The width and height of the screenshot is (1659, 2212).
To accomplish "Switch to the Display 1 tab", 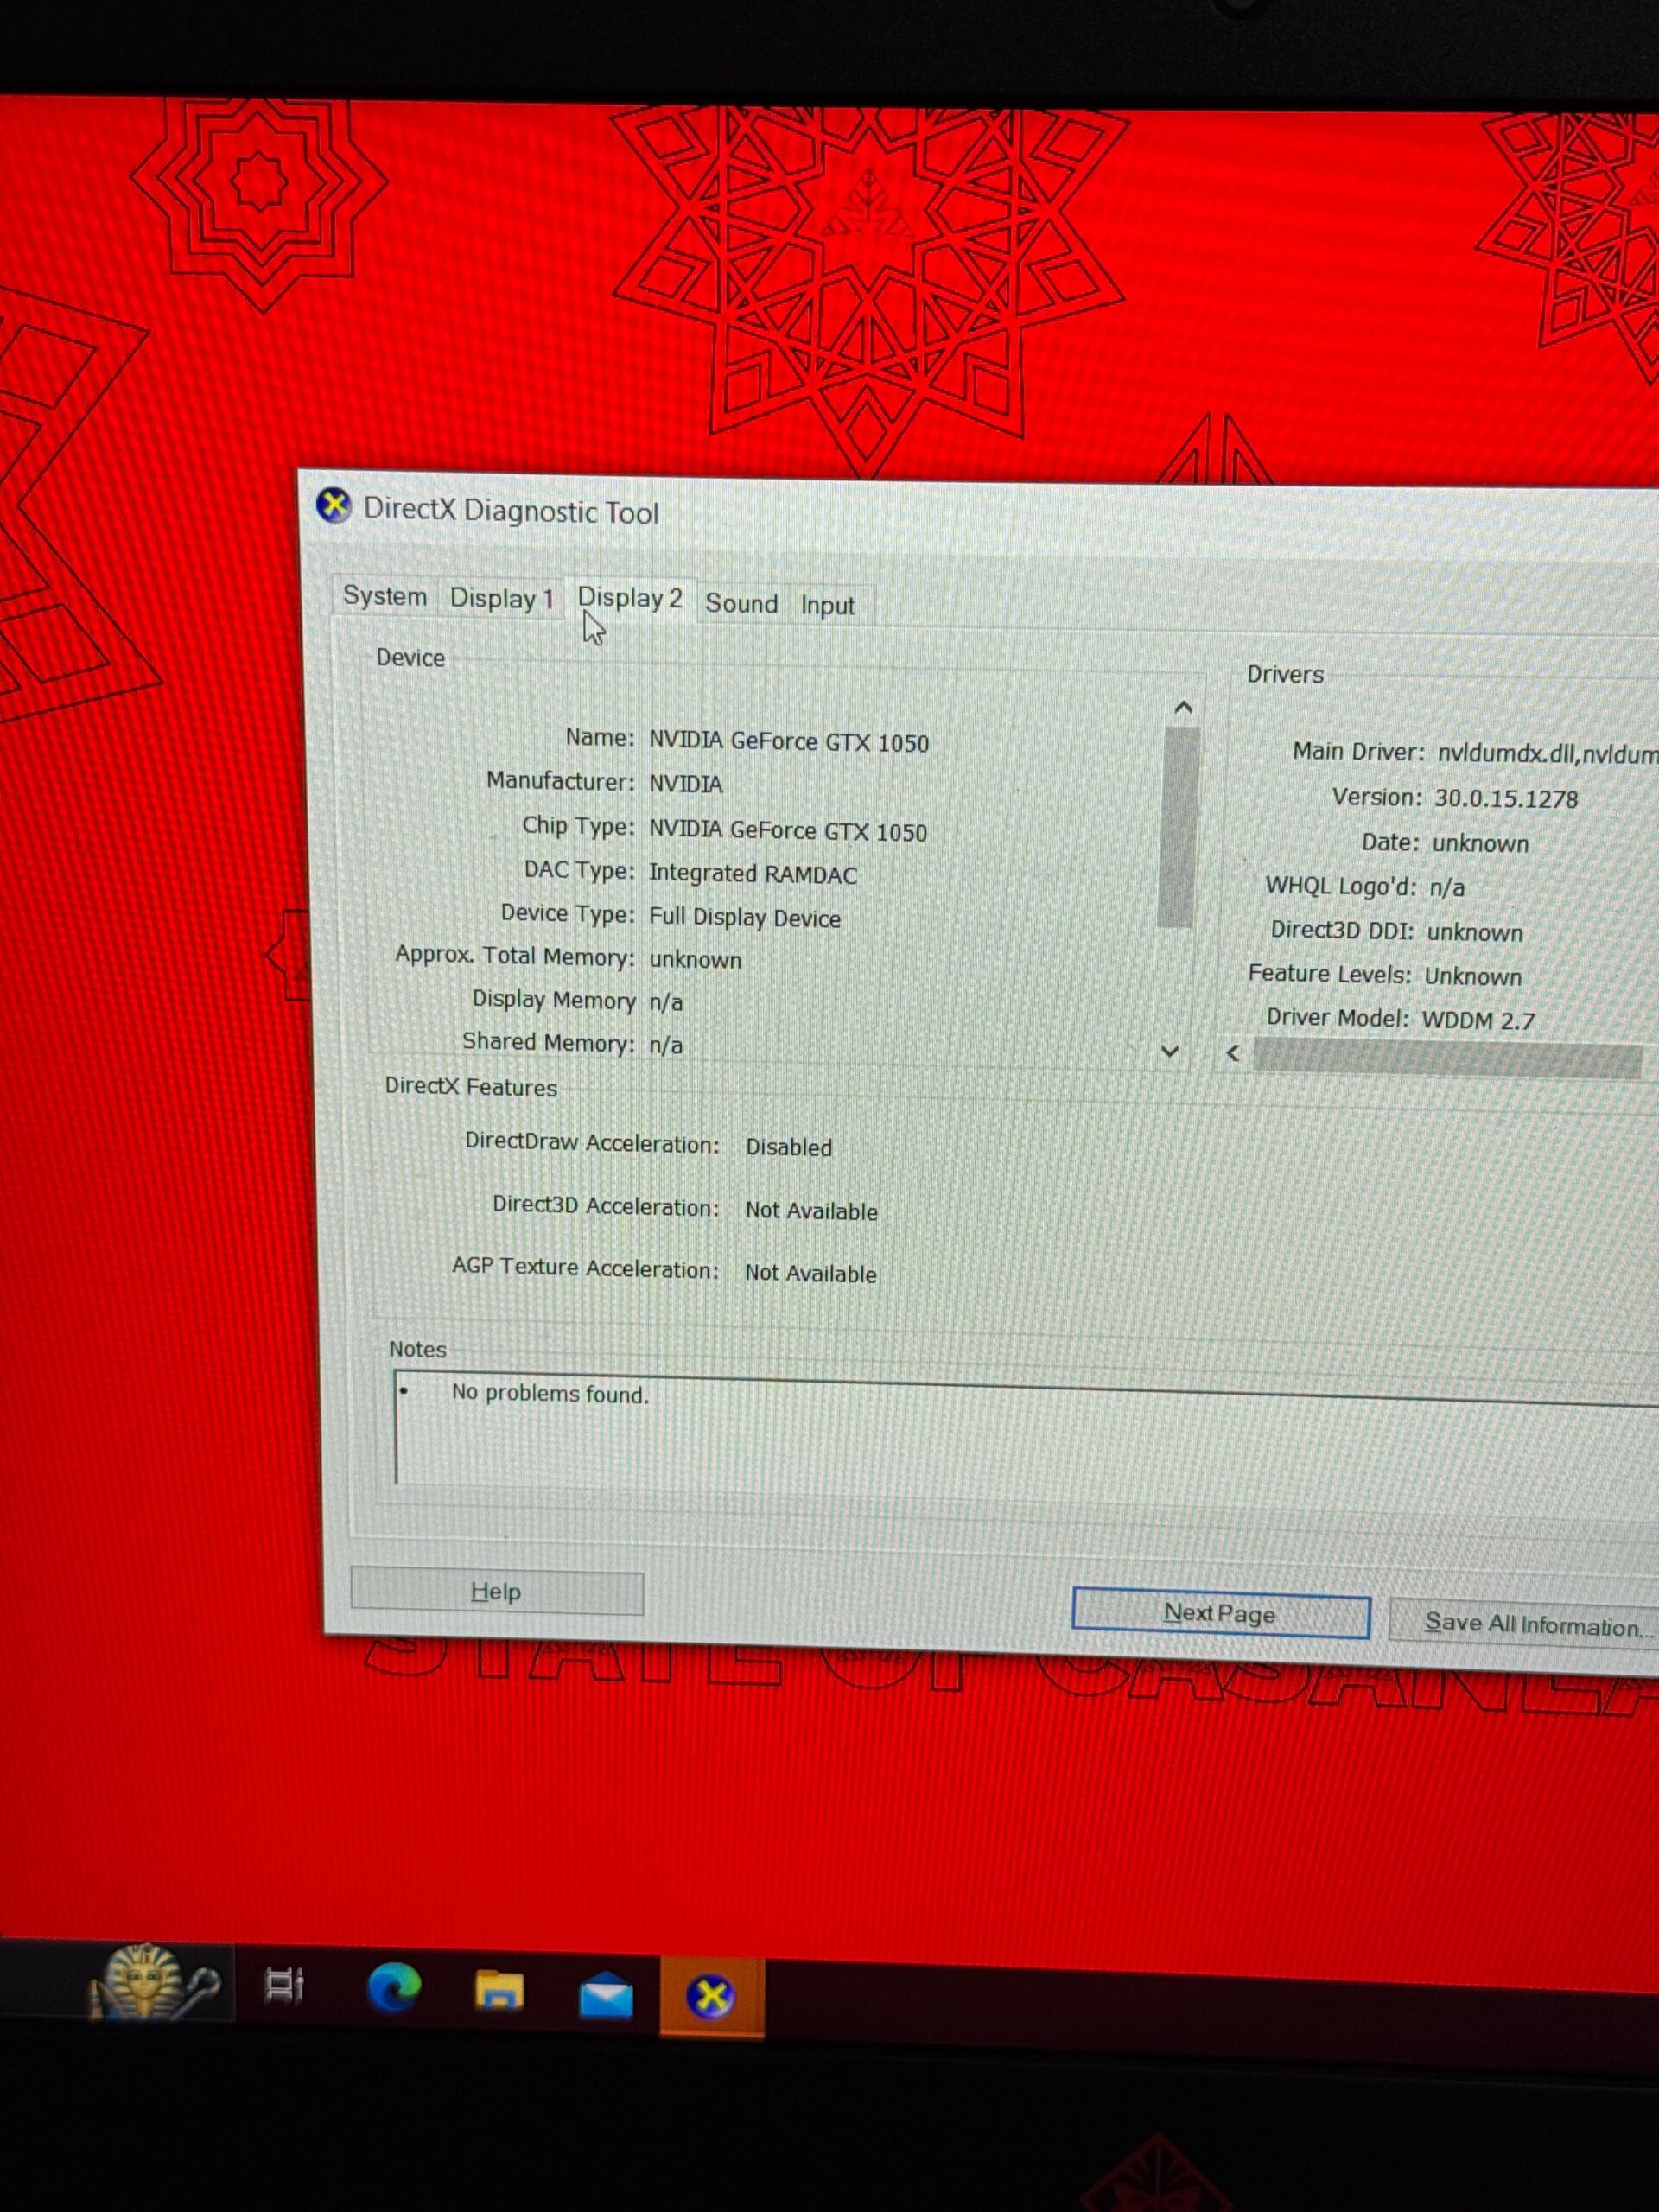I will click(501, 599).
